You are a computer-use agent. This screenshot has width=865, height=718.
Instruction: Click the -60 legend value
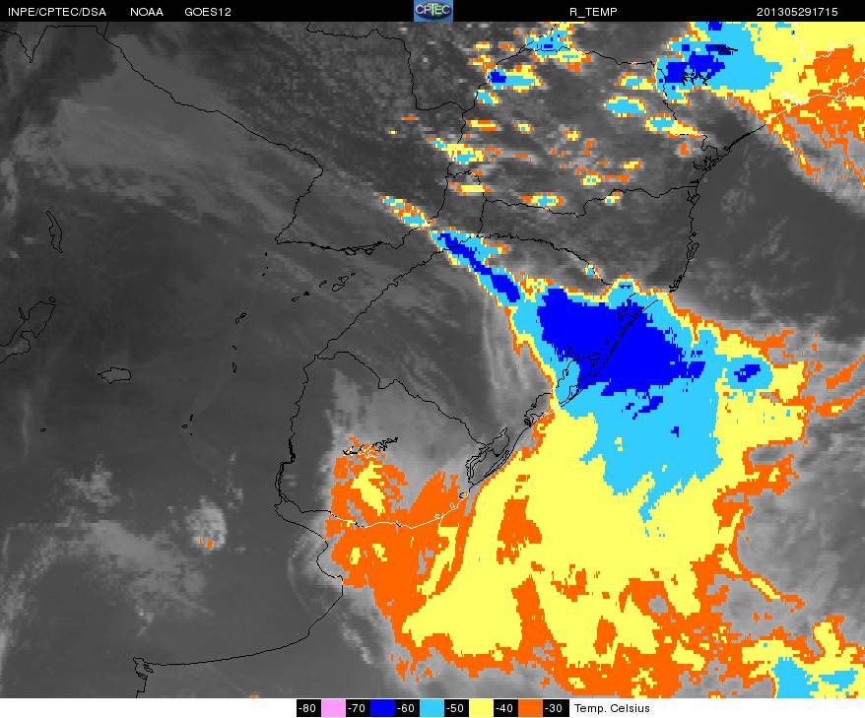407,708
